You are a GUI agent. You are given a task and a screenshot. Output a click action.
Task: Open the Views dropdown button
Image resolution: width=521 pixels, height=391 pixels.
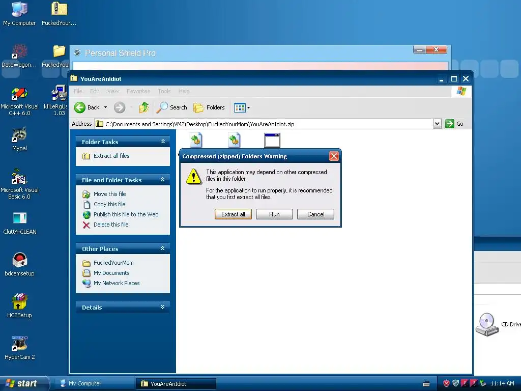[x=242, y=107]
